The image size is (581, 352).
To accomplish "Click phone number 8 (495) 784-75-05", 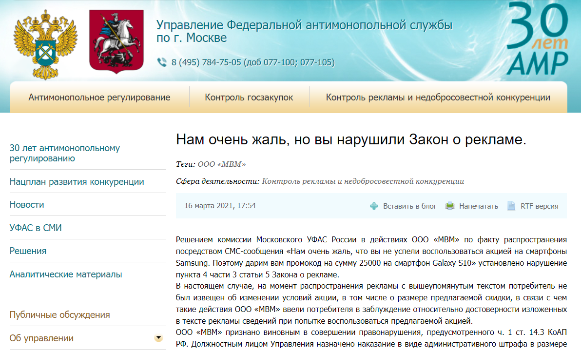I will click(206, 62).
